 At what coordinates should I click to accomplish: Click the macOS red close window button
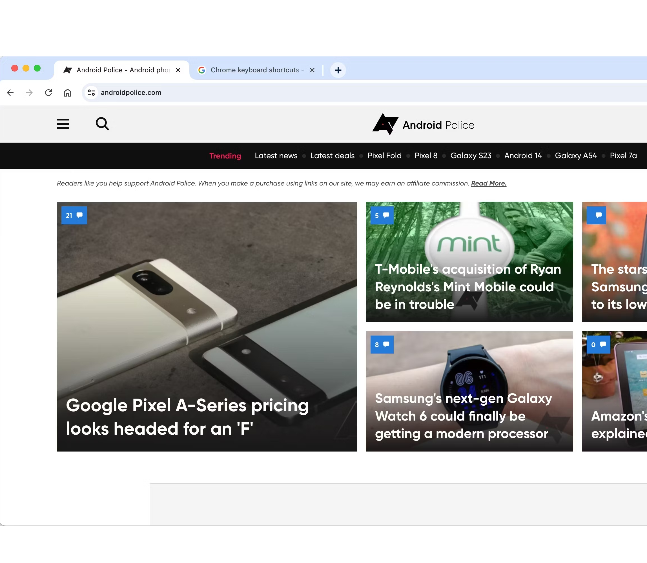14,68
